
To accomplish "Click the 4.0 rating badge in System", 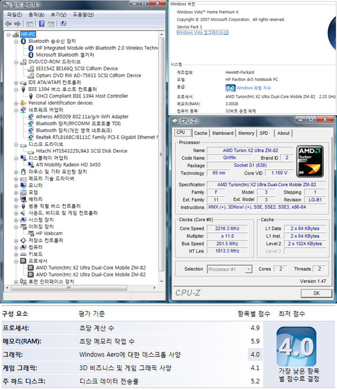I will pyautogui.click(x=230, y=88).
